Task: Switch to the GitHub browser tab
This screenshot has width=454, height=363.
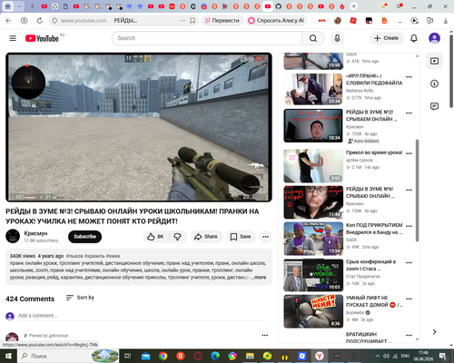Action: coord(278,6)
